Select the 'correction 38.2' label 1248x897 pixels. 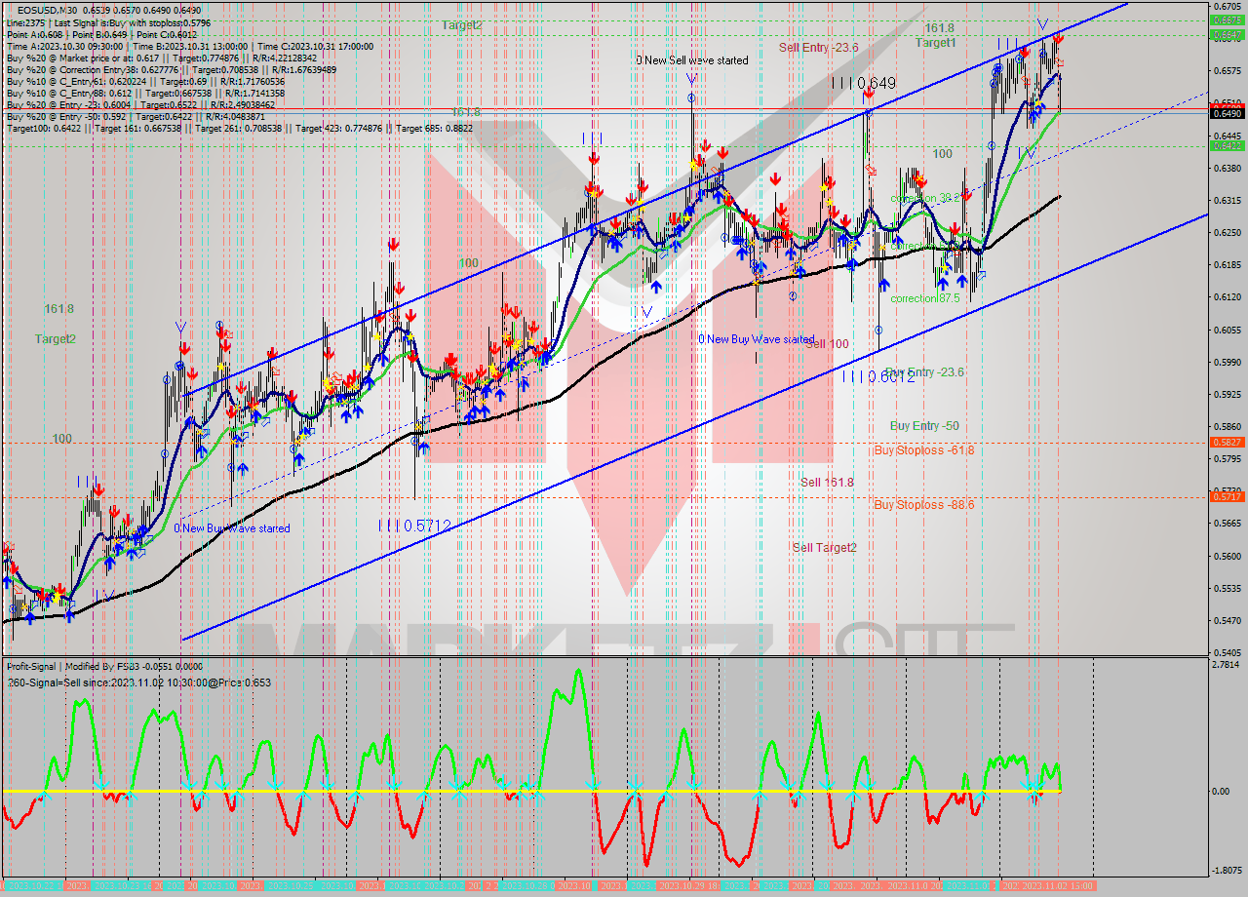924,198
